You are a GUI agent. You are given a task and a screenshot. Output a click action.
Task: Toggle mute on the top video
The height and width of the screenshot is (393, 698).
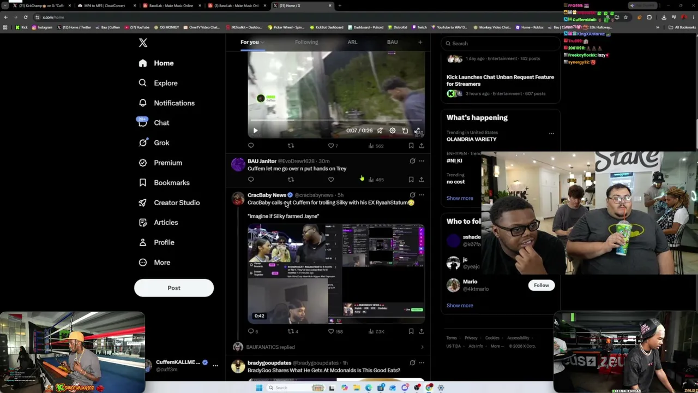click(x=380, y=130)
